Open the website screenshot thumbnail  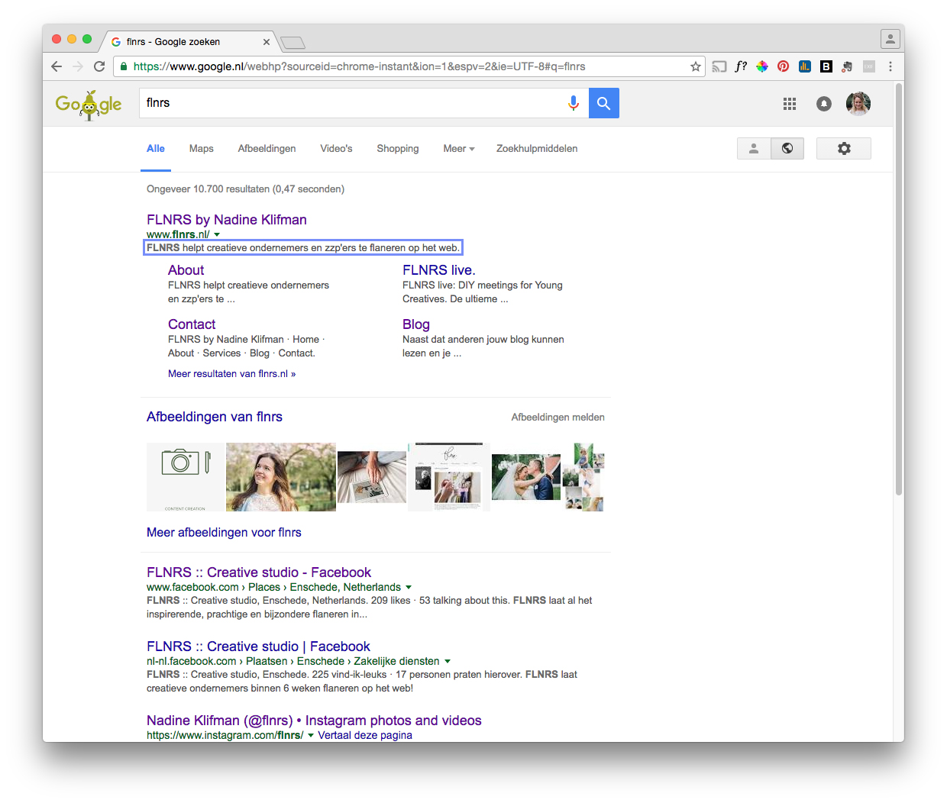pos(449,477)
